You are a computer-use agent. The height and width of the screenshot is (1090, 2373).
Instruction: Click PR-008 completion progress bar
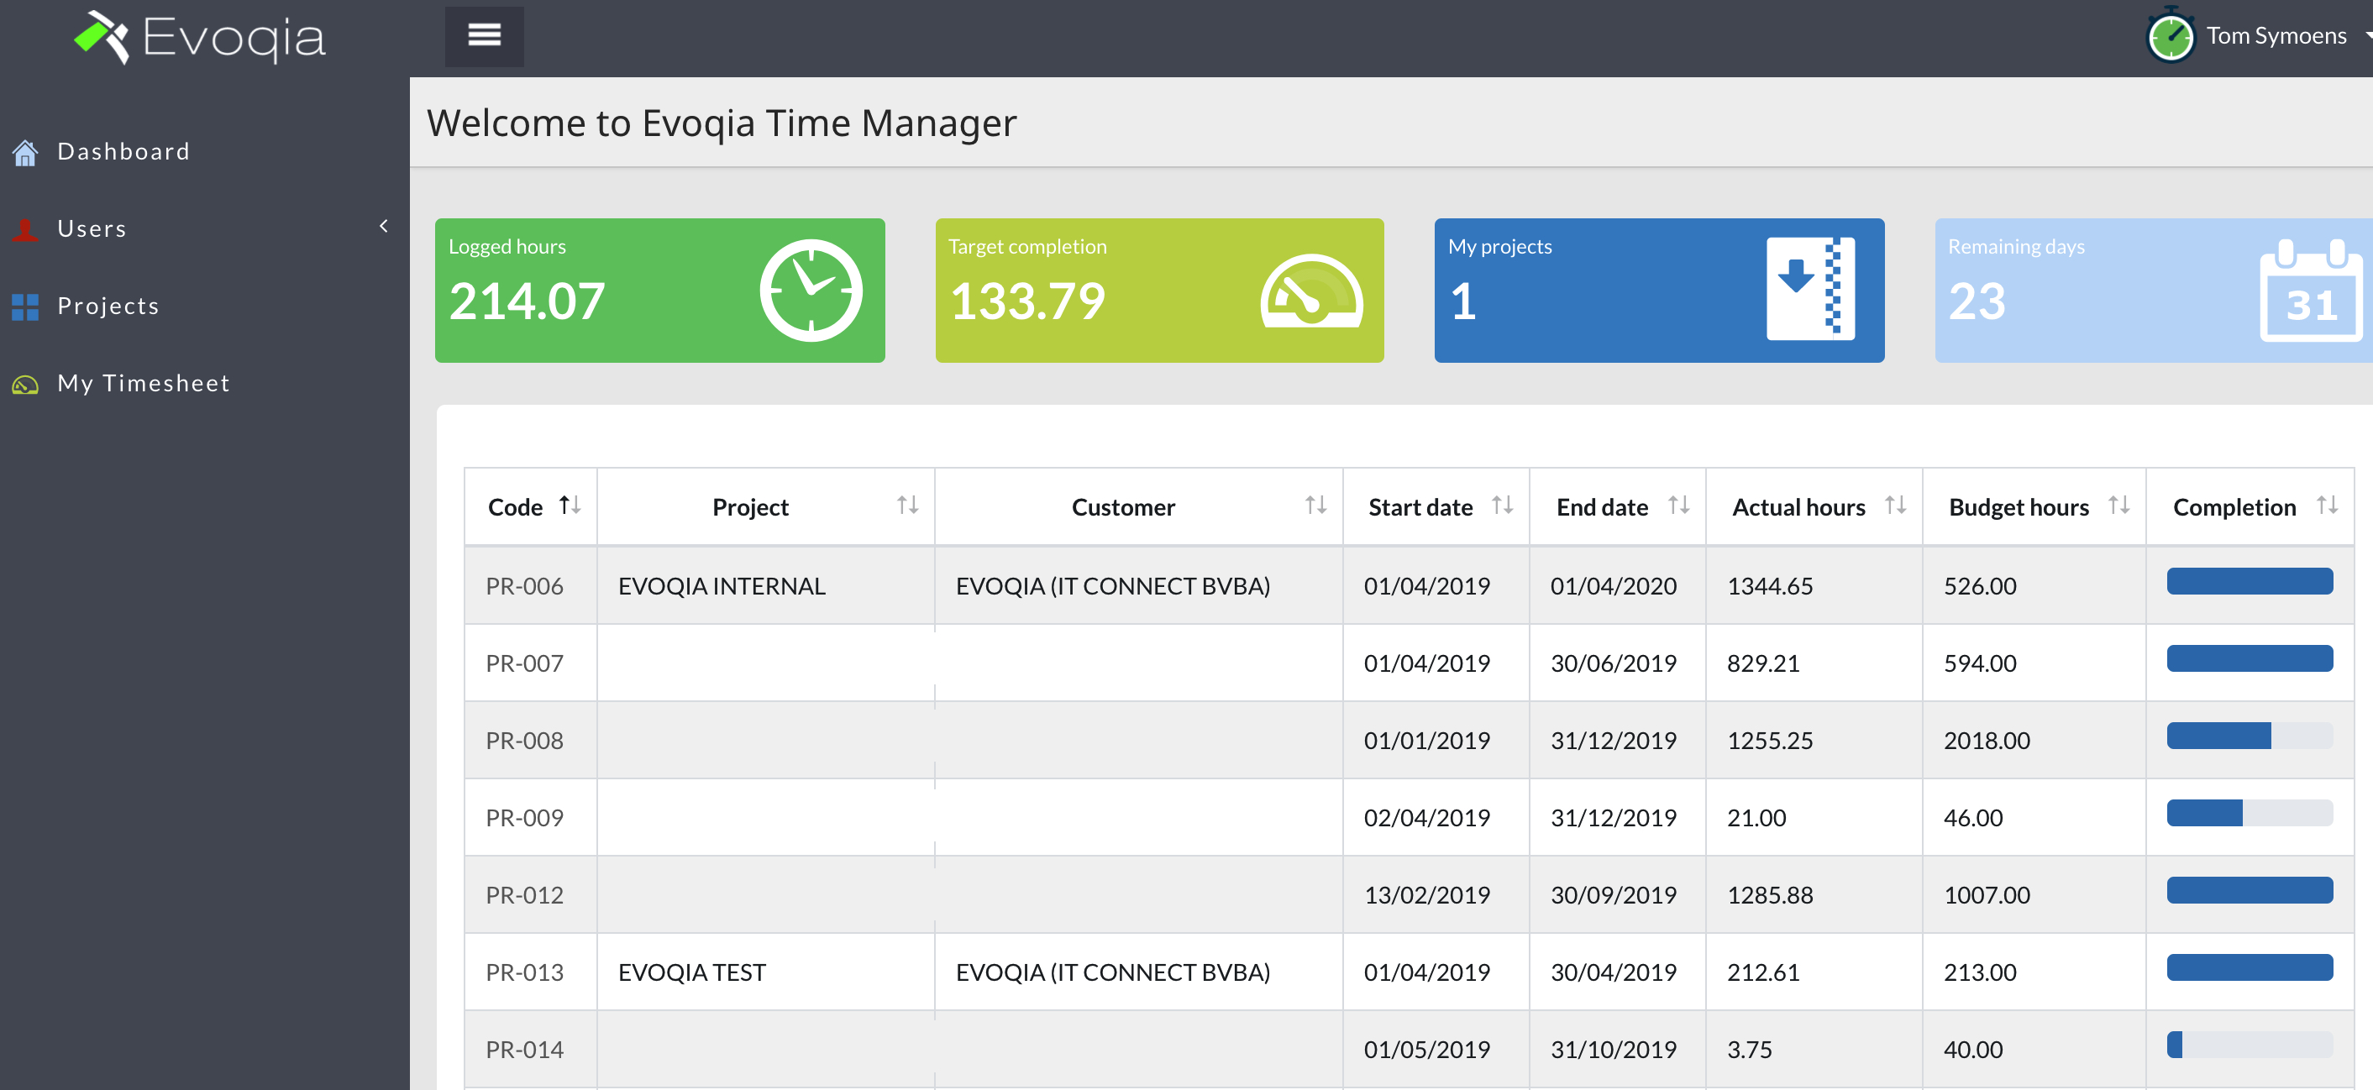coord(2250,736)
